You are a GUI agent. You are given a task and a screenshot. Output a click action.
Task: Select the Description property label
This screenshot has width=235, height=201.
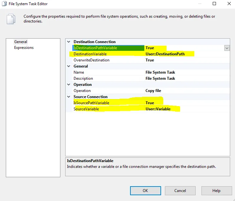pyautogui.click(x=83, y=78)
